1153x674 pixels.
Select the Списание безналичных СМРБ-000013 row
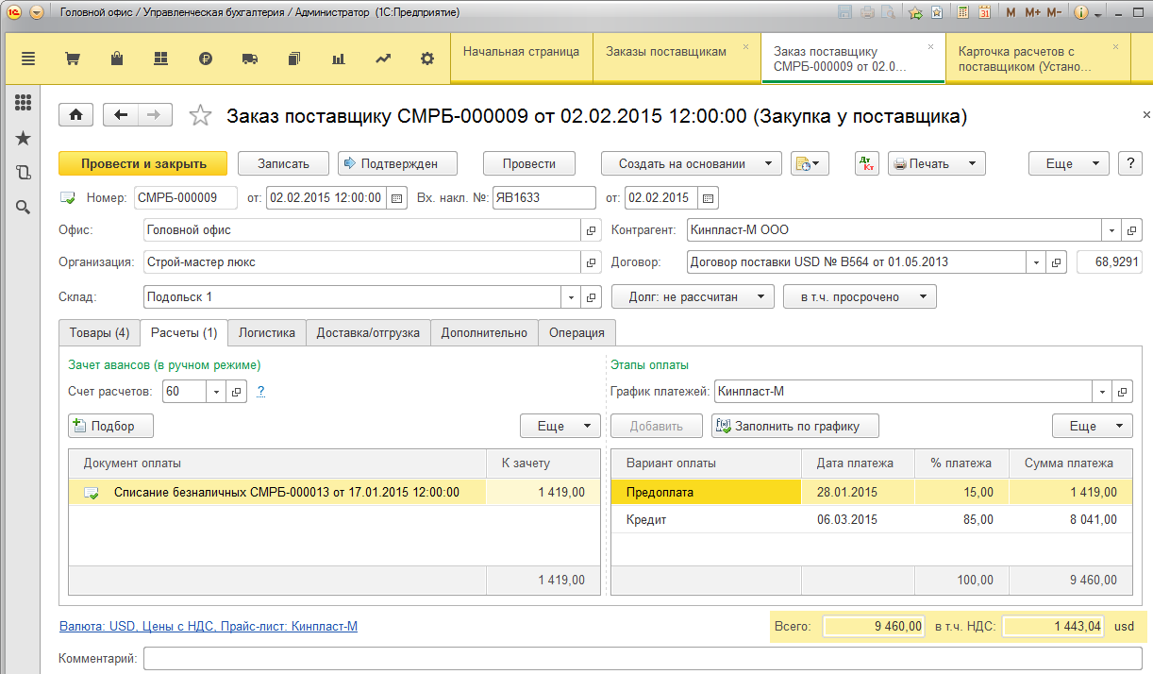335,492
